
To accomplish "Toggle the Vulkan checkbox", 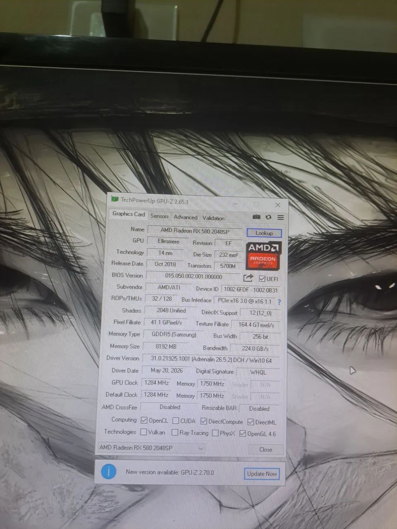I will (x=143, y=432).
